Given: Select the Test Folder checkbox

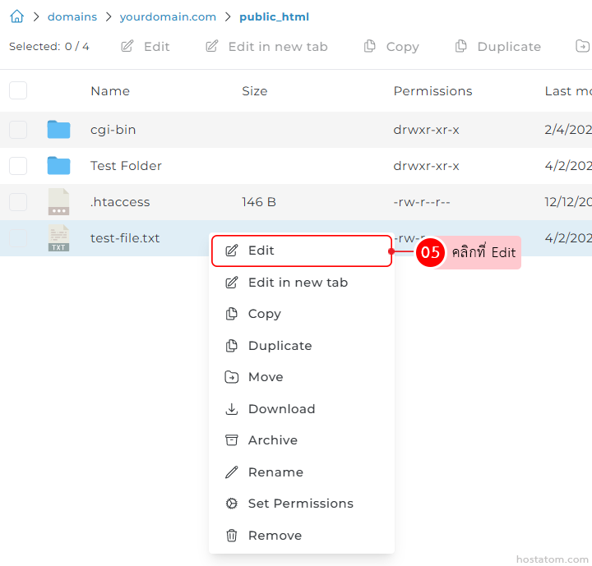Looking at the screenshot, I should (x=18, y=166).
